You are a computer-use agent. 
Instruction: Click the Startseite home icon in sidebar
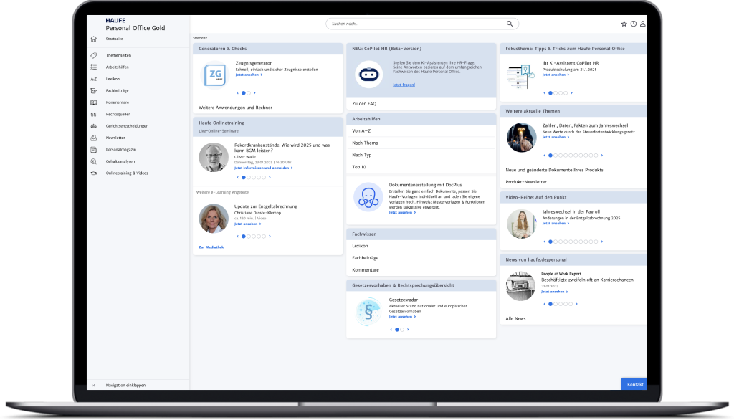click(94, 39)
